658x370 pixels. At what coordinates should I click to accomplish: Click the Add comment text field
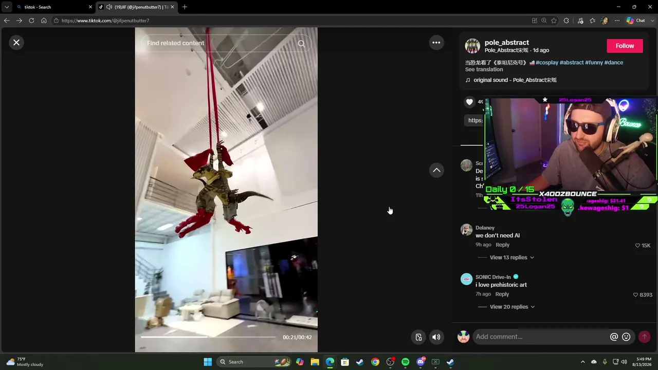(x=541, y=337)
